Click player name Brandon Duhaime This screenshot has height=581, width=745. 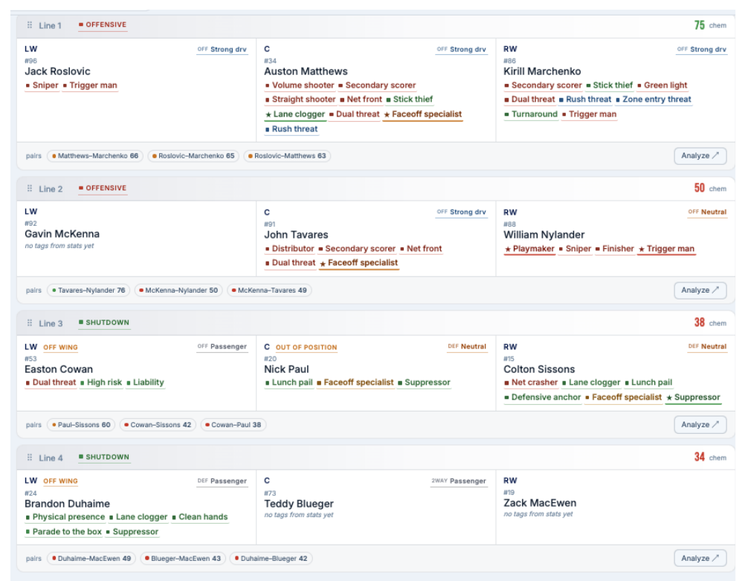click(67, 504)
